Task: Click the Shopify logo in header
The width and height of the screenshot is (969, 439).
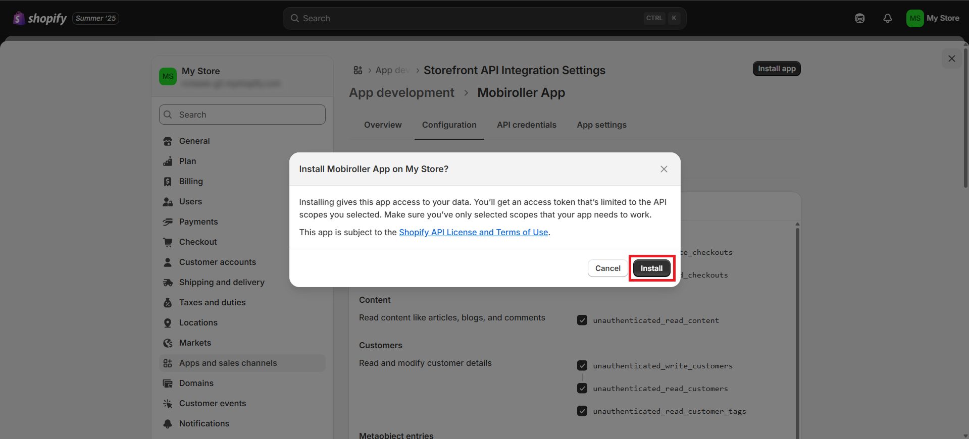Action: (40, 18)
